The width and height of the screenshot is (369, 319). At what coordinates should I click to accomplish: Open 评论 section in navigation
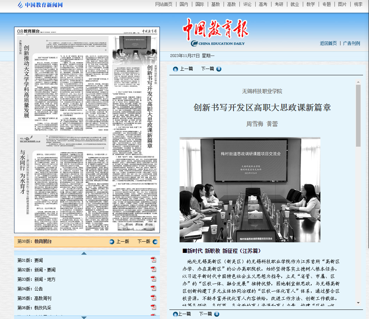click(247, 4)
